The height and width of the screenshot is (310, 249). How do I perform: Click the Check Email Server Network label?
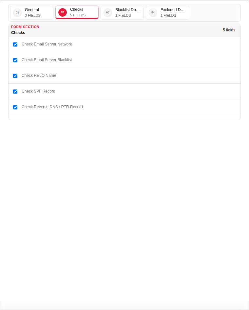pos(47,44)
